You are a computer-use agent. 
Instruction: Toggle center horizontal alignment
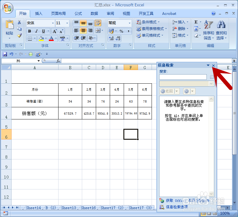[x=83, y=31]
